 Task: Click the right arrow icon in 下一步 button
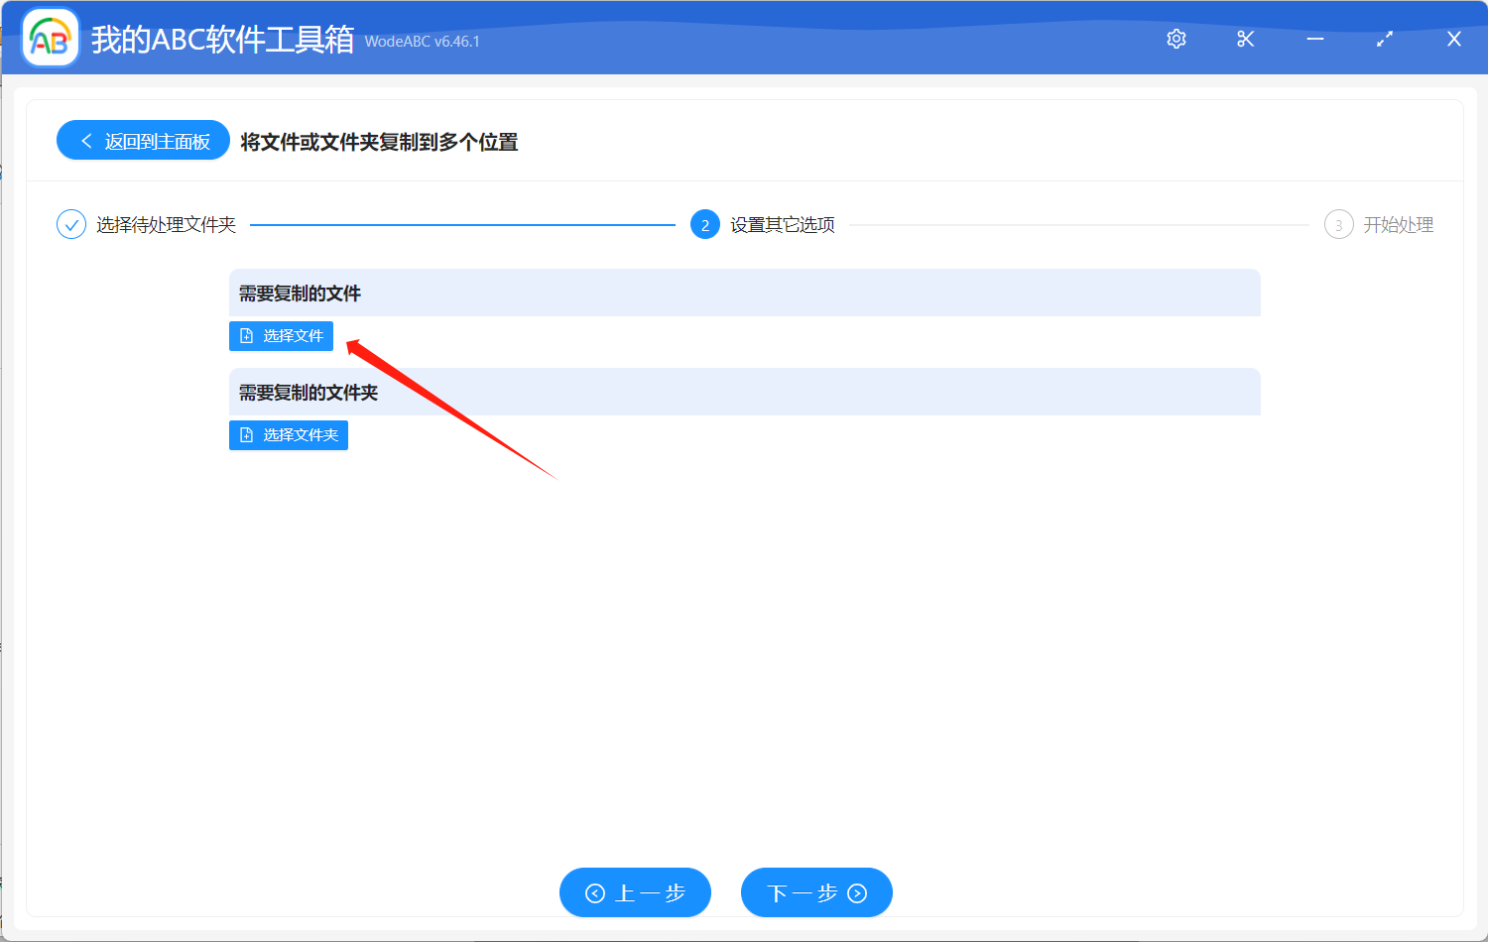[x=857, y=892]
